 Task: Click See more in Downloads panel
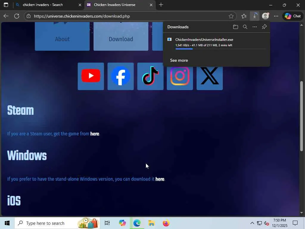point(179,60)
